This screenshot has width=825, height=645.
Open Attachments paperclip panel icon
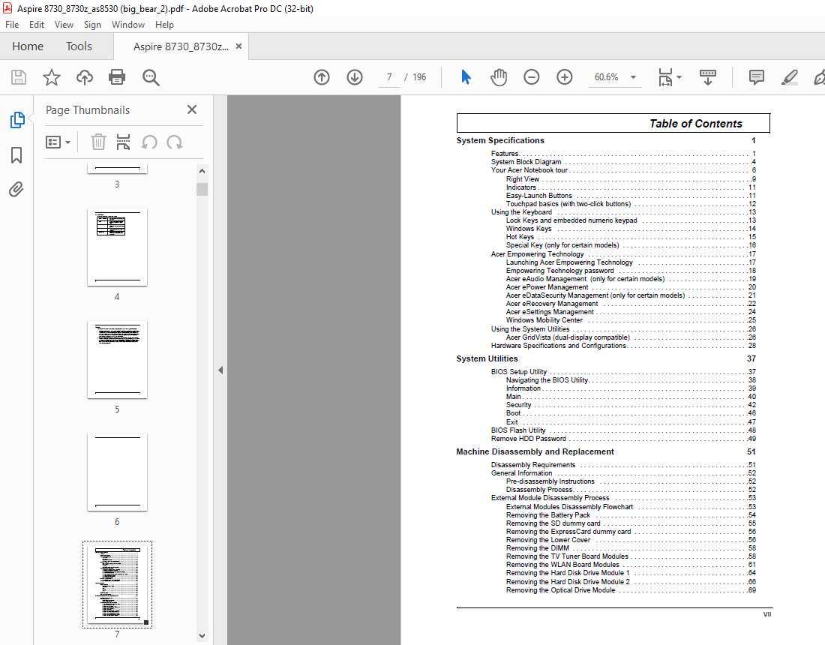[x=16, y=190]
